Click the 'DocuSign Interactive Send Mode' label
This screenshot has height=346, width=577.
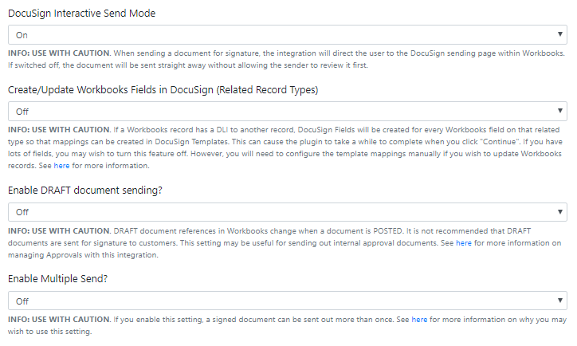(82, 14)
